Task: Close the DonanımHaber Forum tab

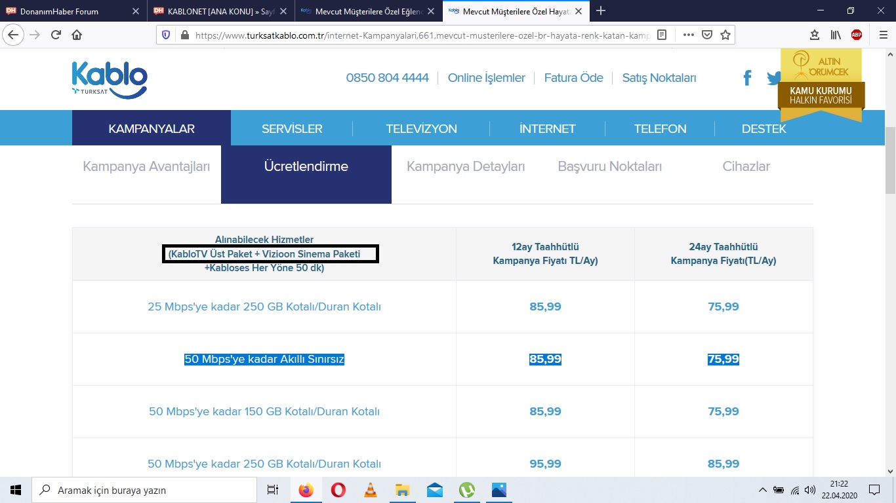Action: (136, 11)
